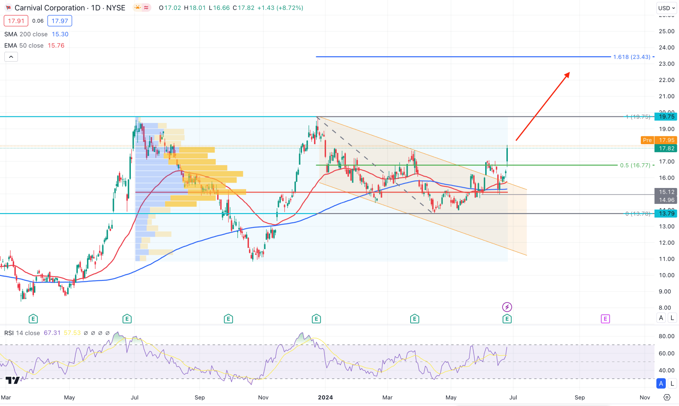Toggle auto scale on RSI pane
The image size is (679, 406).
661,383
